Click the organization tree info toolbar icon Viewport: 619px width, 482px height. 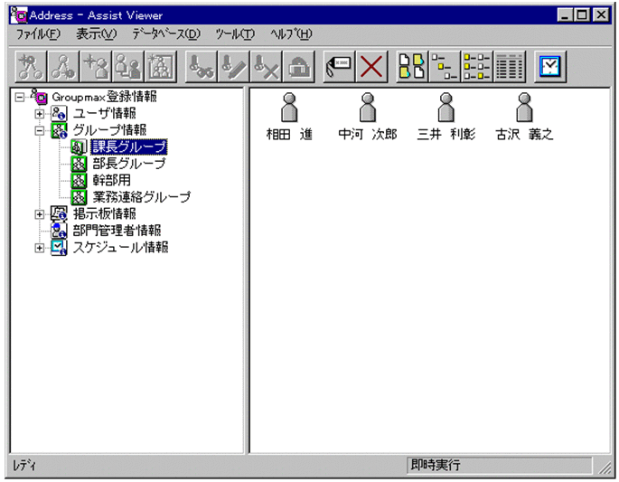(x=63, y=67)
